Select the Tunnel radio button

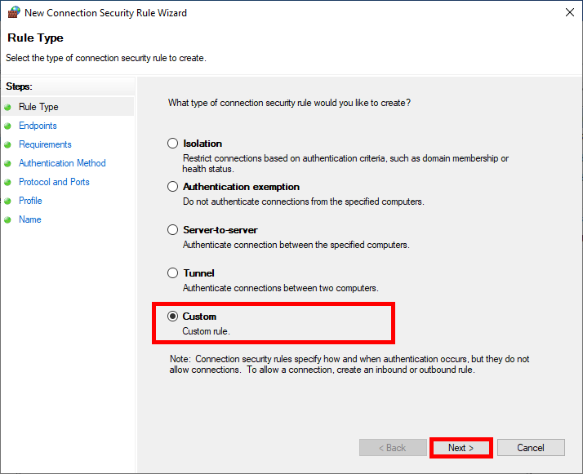172,273
